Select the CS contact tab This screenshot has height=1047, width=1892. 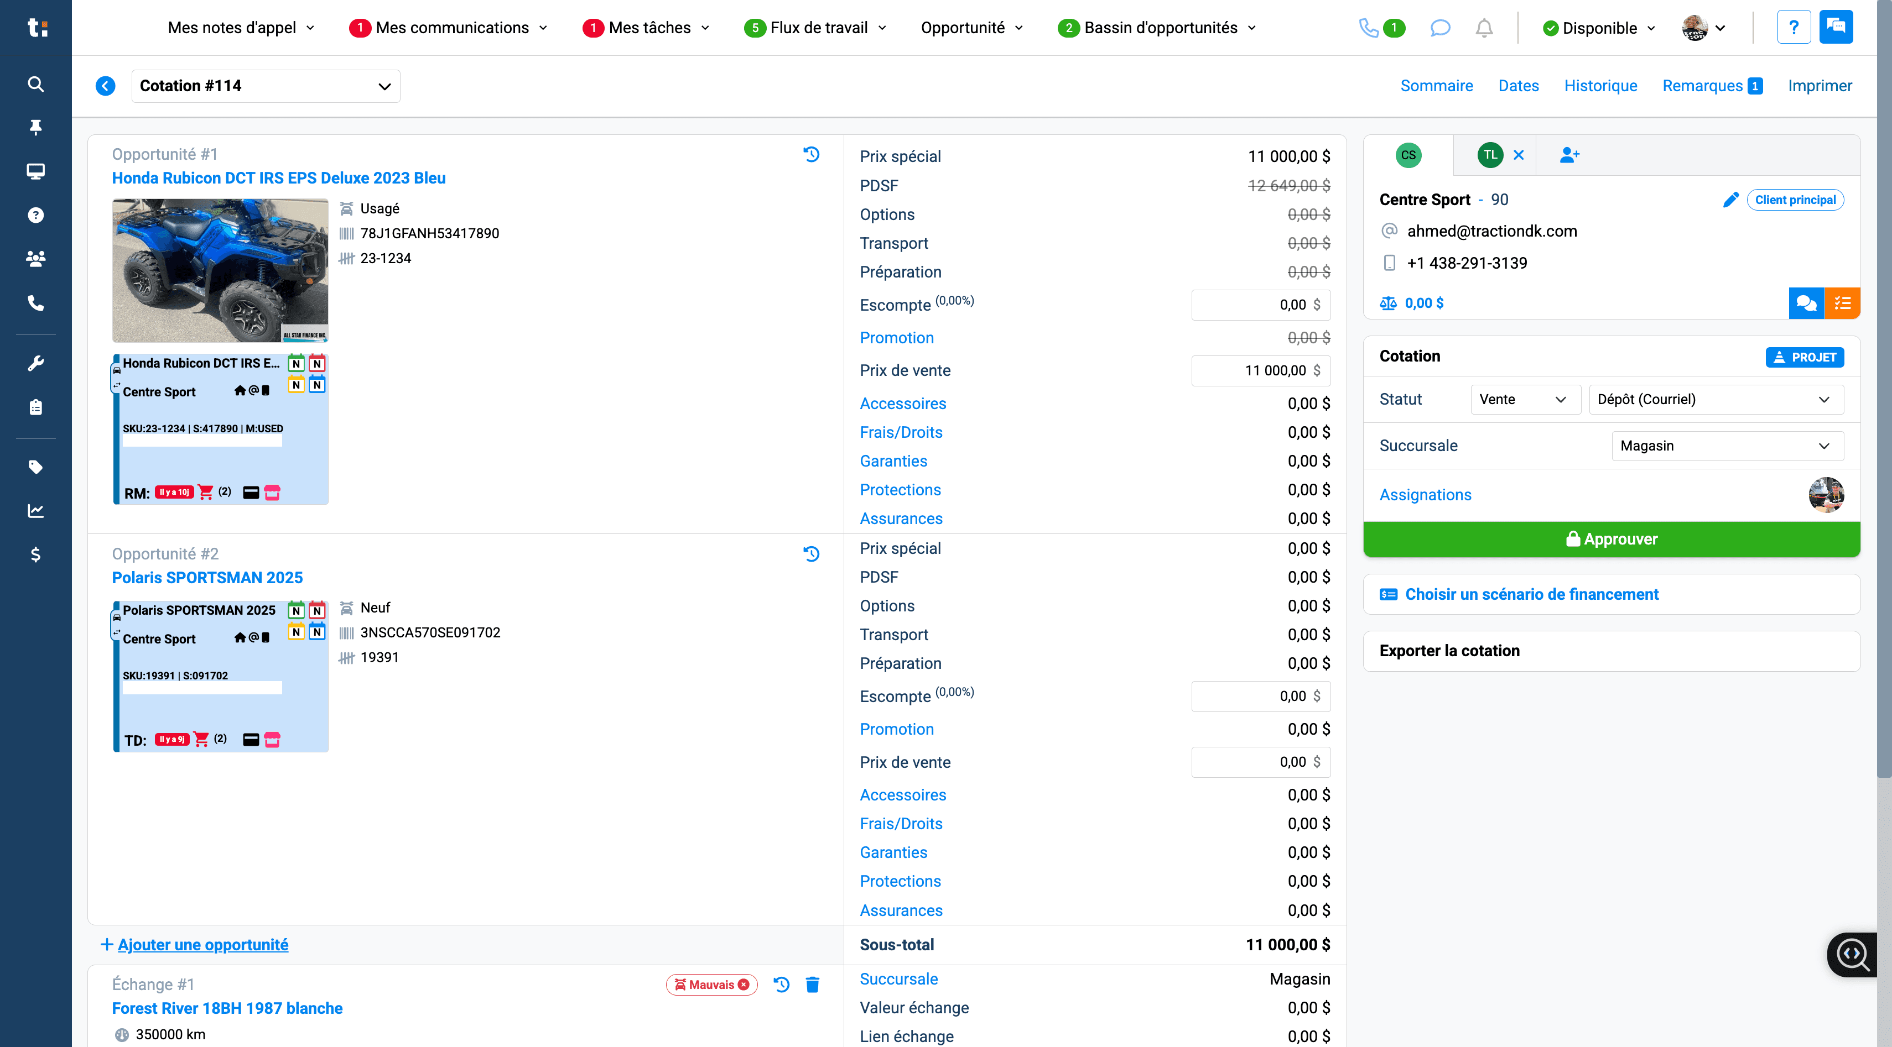coord(1408,155)
